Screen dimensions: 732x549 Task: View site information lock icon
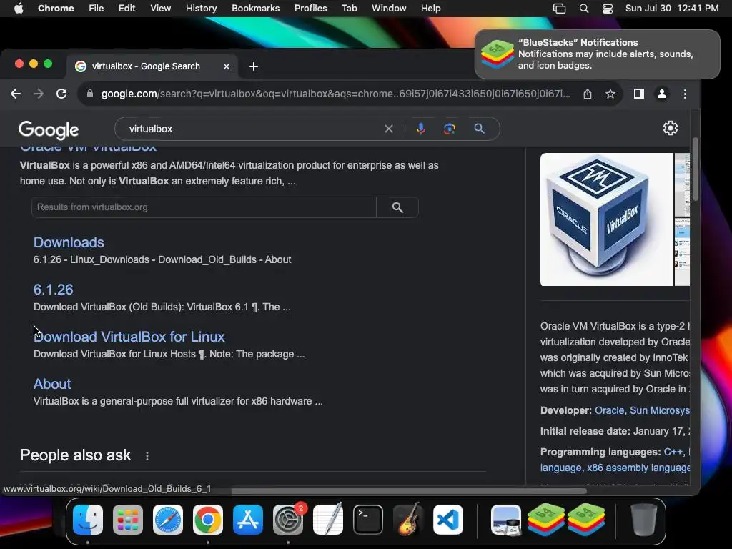click(x=90, y=94)
